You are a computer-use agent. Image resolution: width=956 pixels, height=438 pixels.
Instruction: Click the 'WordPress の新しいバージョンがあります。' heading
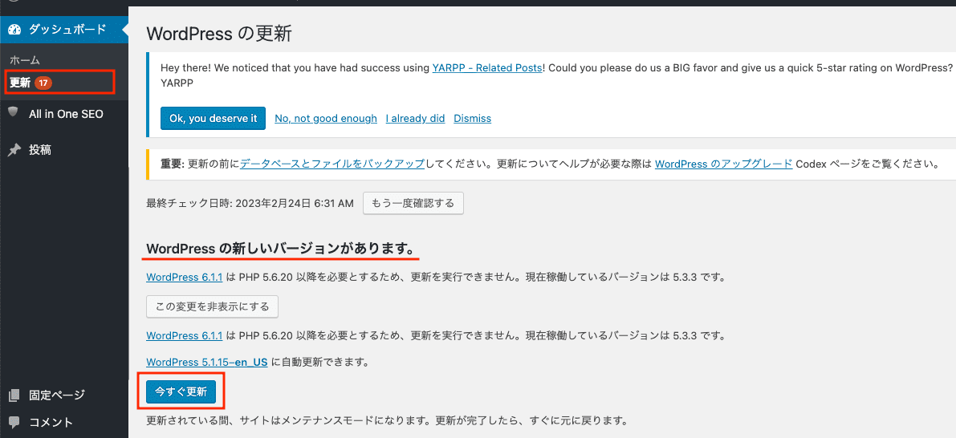pyautogui.click(x=280, y=249)
